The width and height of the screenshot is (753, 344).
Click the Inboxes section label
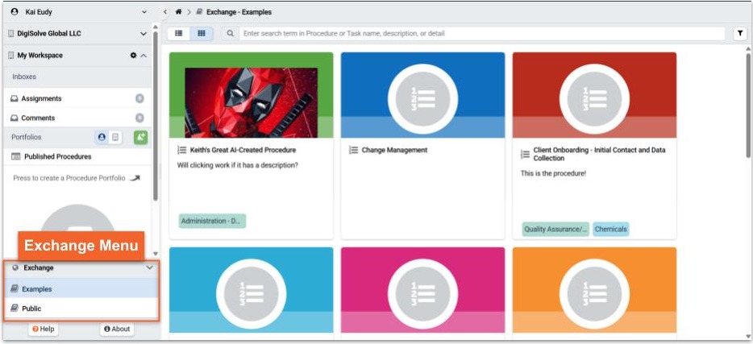coord(24,77)
